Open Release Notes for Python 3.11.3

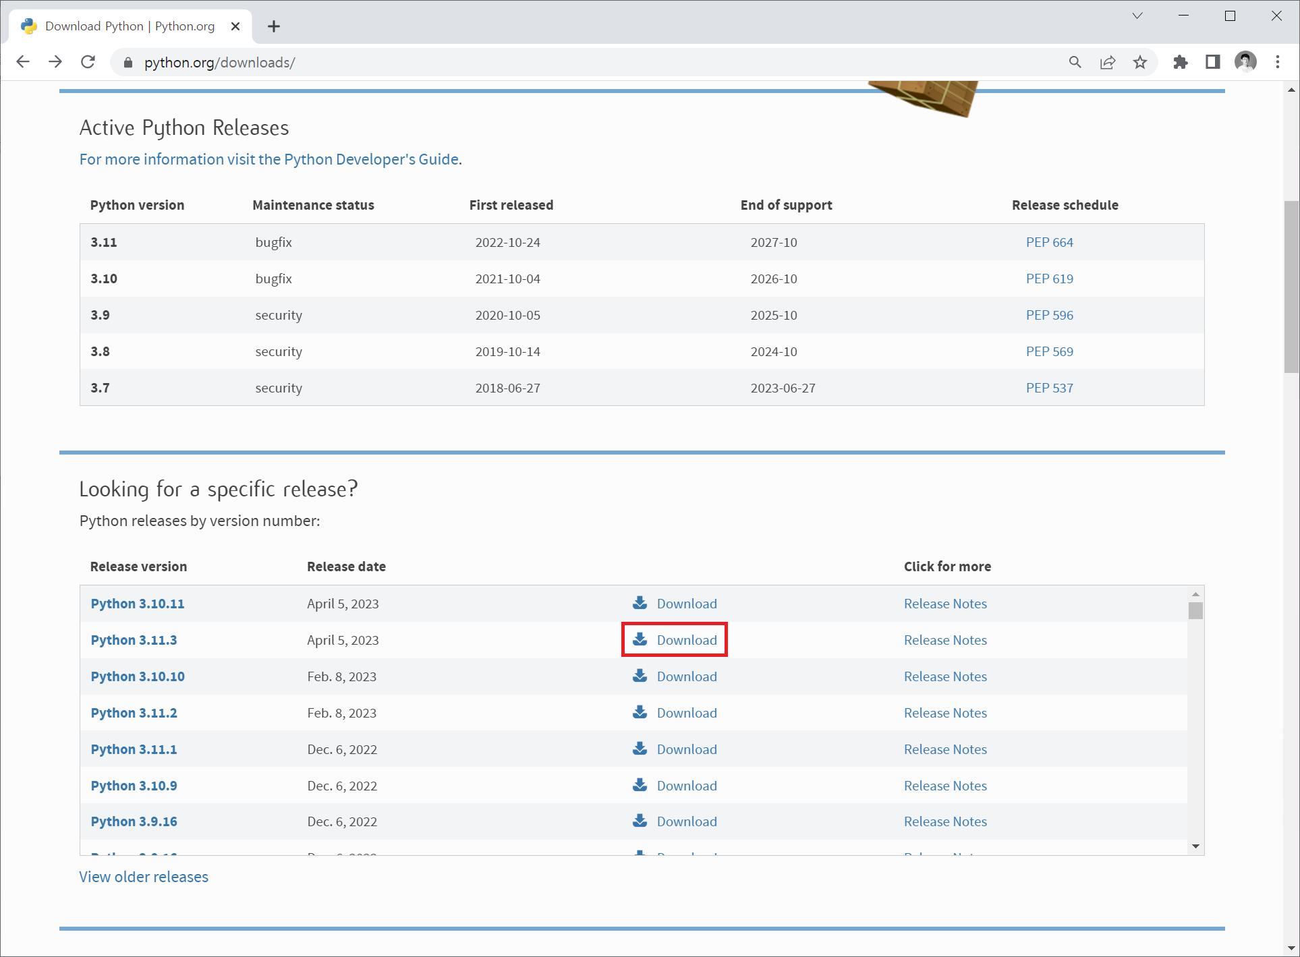click(x=945, y=640)
